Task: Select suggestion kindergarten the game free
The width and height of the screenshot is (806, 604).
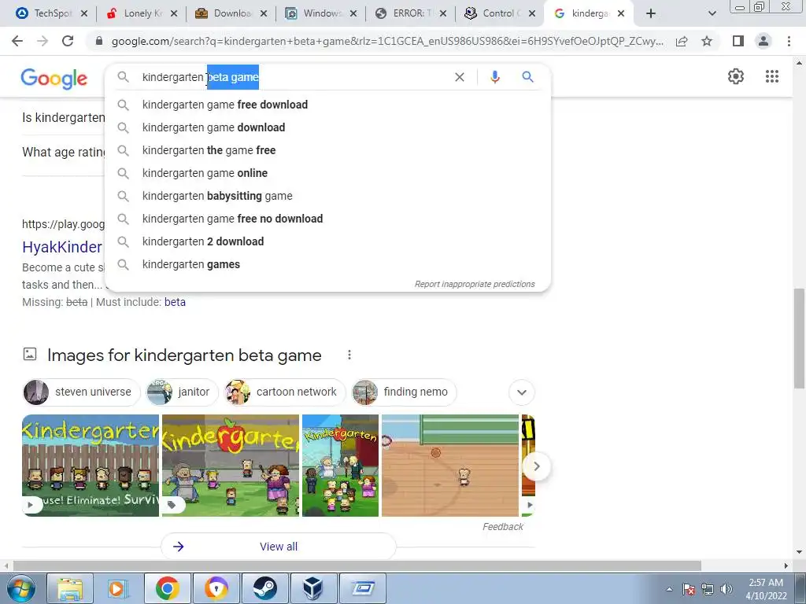Action: (327, 150)
